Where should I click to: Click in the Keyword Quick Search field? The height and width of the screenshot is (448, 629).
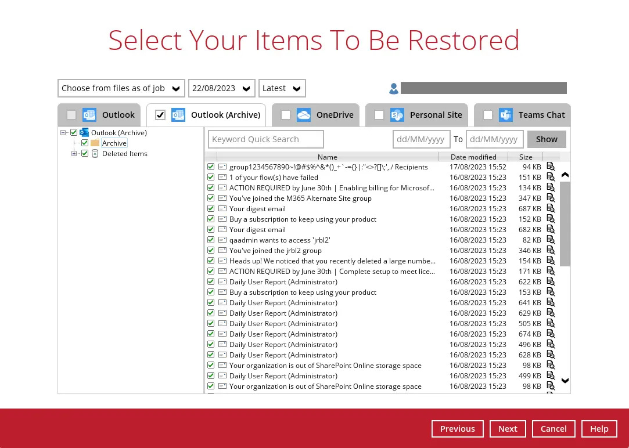pyautogui.click(x=265, y=139)
